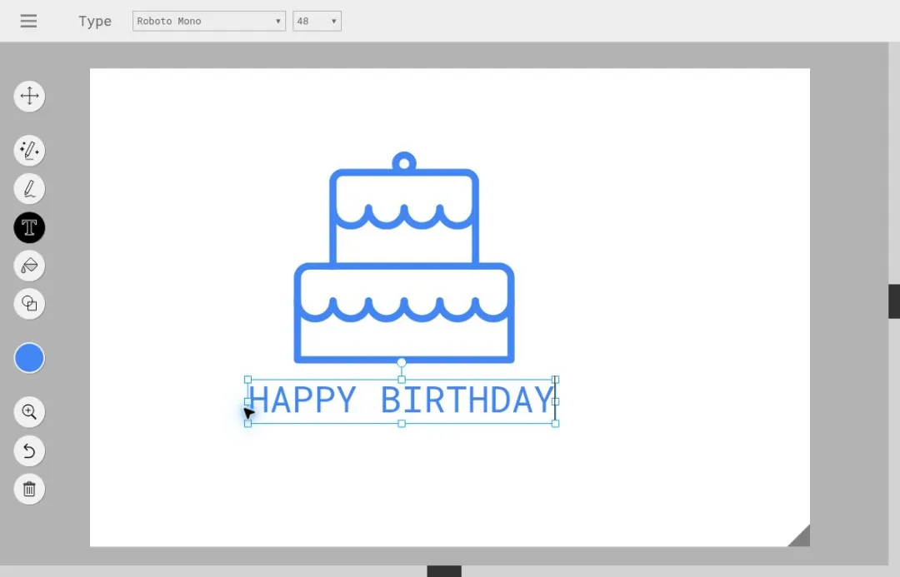Select the Zoom magnifier tool

tap(29, 412)
